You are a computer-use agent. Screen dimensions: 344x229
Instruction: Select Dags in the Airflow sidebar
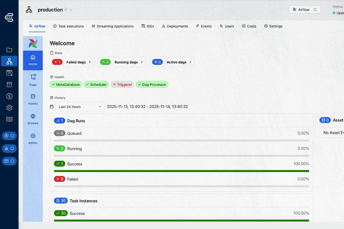(33, 80)
